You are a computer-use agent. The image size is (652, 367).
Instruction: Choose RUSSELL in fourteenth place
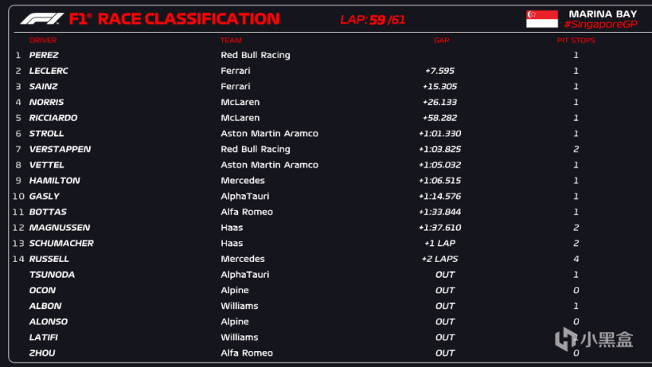pyautogui.click(x=49, y=259)
